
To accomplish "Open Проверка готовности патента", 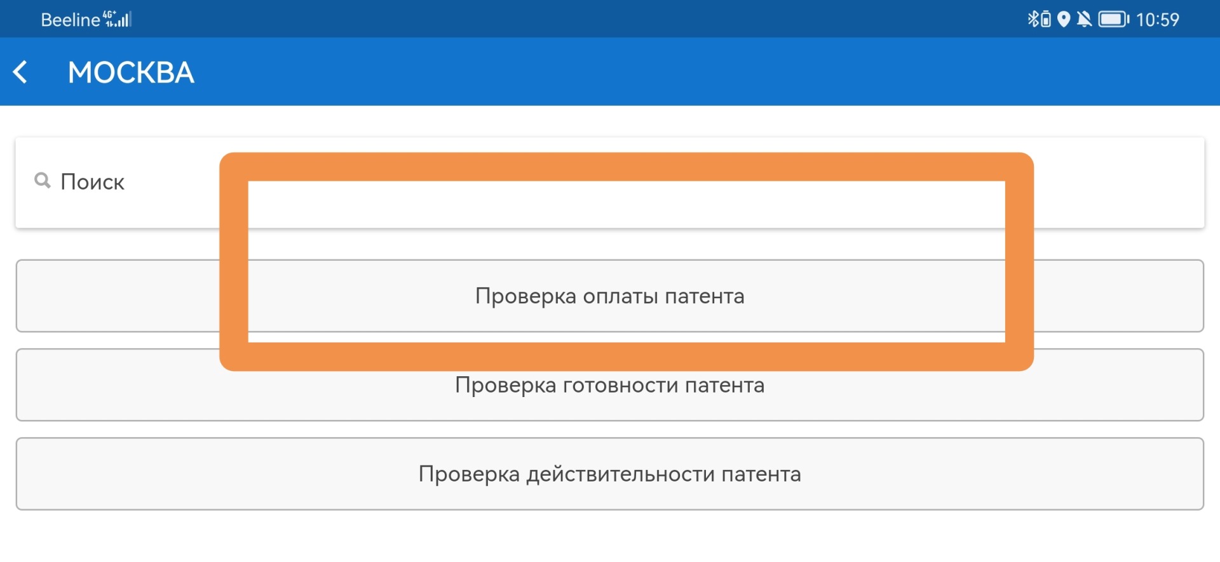I will coord(609,393).
